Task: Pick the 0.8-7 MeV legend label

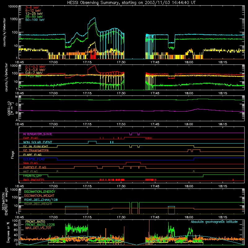Action: 34,73
